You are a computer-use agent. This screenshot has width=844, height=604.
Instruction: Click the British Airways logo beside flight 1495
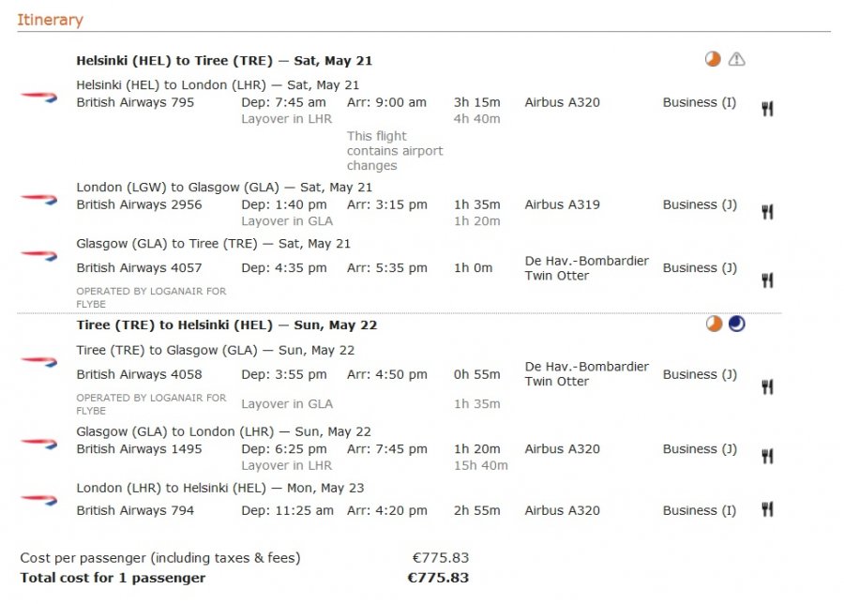[38, 443]
